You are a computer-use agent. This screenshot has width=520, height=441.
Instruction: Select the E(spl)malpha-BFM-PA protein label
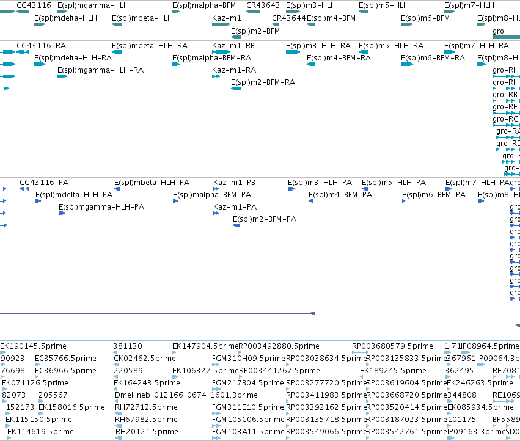pos(212,195)
